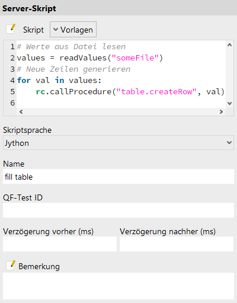Open external editor icon beside Skript
This screenshot has height=303, width=237.
tap(11, 29)
